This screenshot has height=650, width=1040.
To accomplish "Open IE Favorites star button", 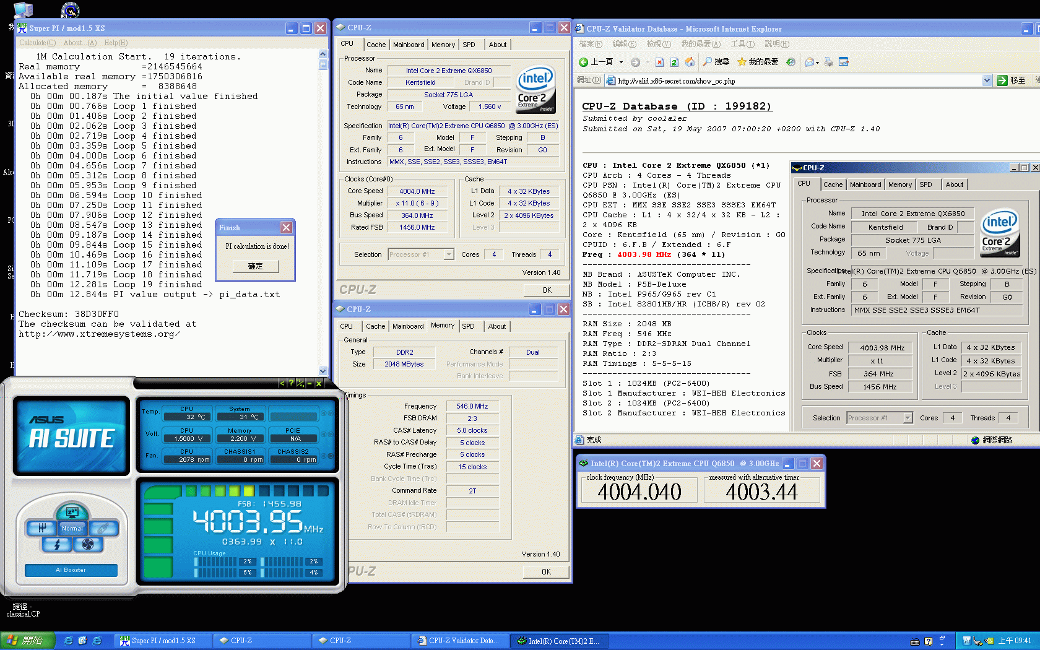I will point(757,62).
